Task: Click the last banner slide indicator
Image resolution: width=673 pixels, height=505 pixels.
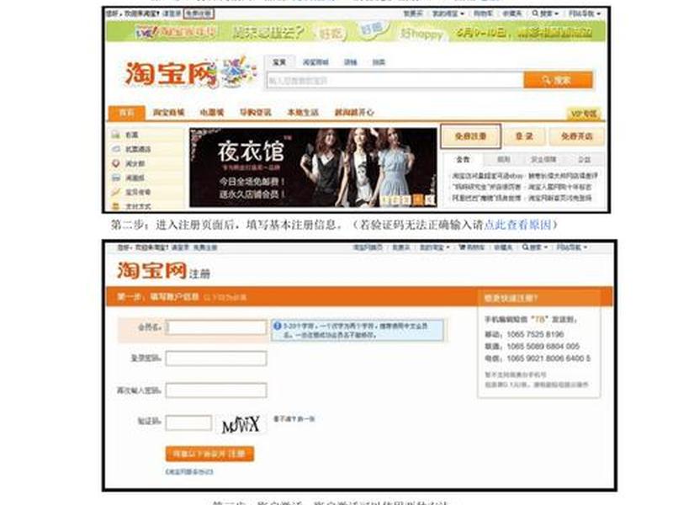Action: (430, 199)
